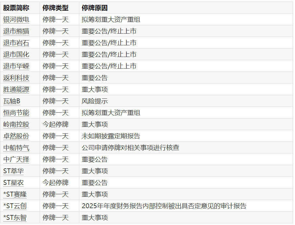Click the 退市岩石 stock link
The width and height of the screenshot is (295, 225).
click(16, 43)
